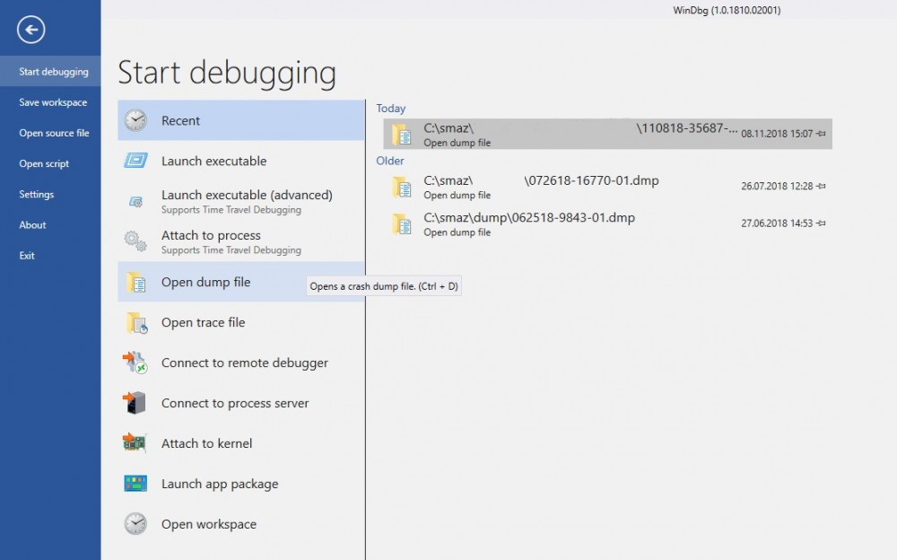Toggle pin for 062518-9843-01.dmp entry
The width and height of the screenshot is (897, 560).
[x=822, y=223]
